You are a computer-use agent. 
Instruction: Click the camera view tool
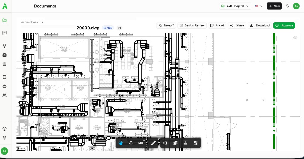coord(141,143)
